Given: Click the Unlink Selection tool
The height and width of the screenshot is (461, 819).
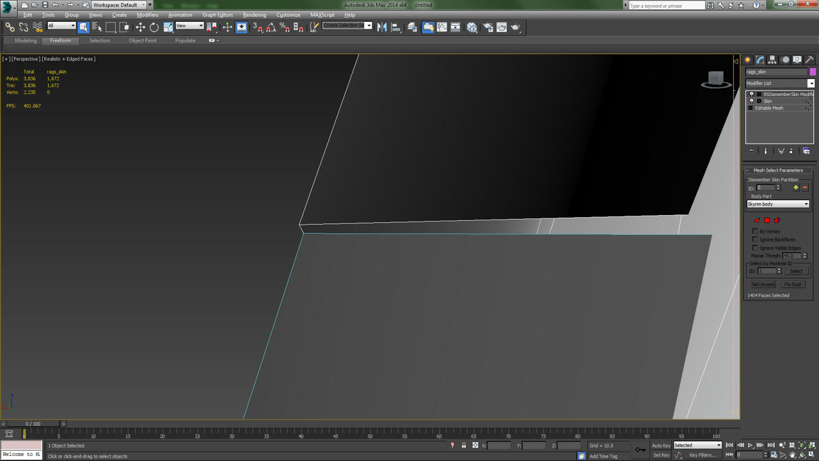Looking at the screenshot, I should pos(24,27).
